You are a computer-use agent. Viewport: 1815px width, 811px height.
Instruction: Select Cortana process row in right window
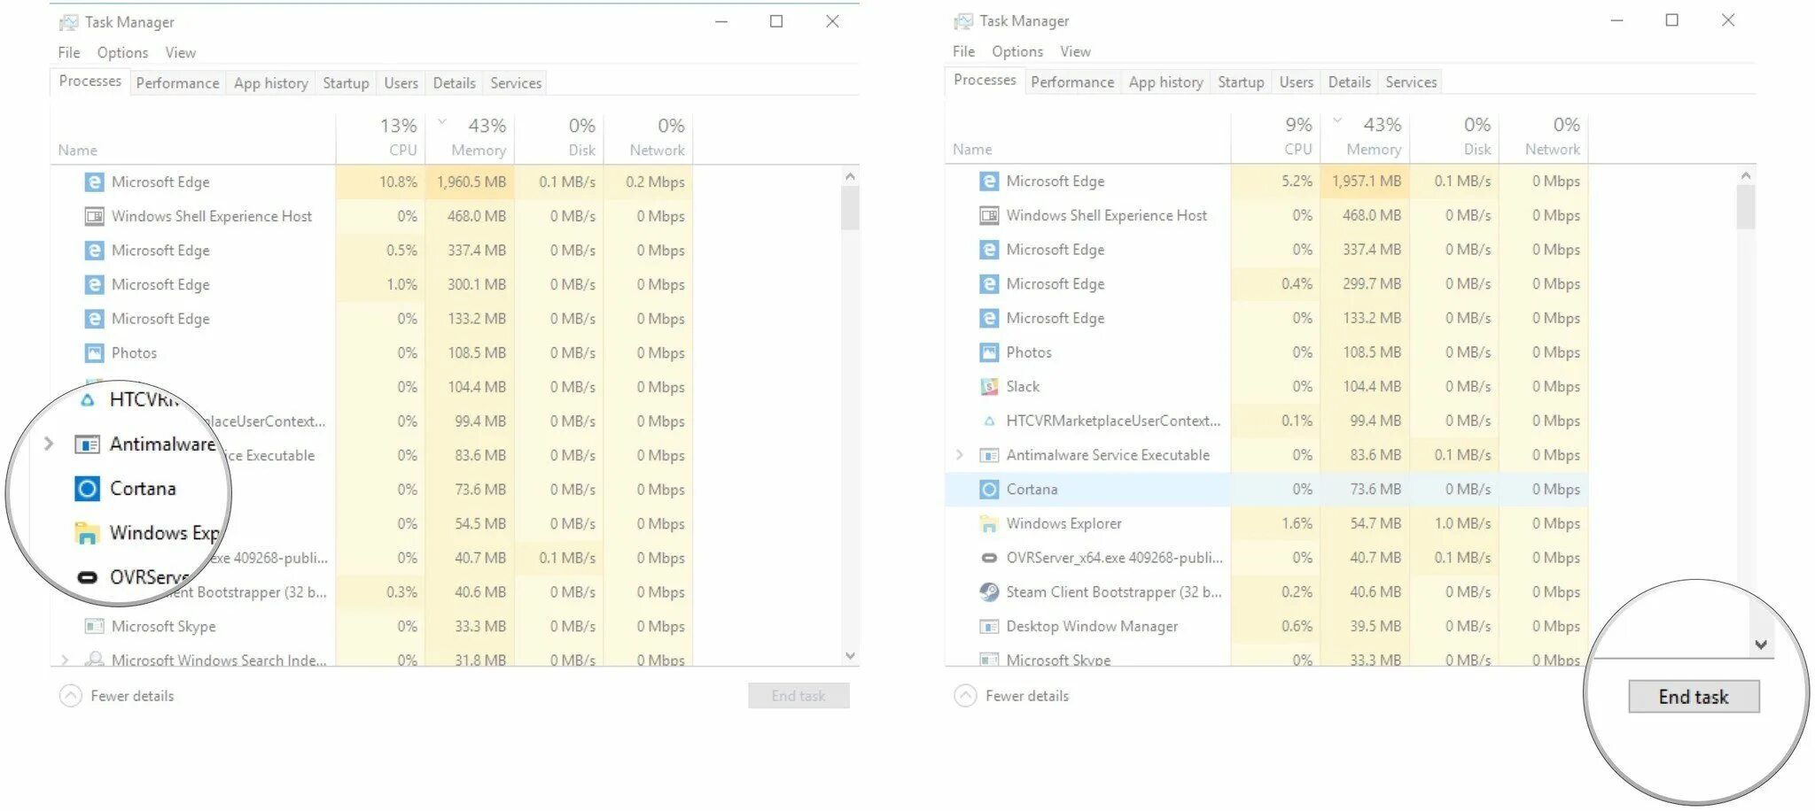1266,490
